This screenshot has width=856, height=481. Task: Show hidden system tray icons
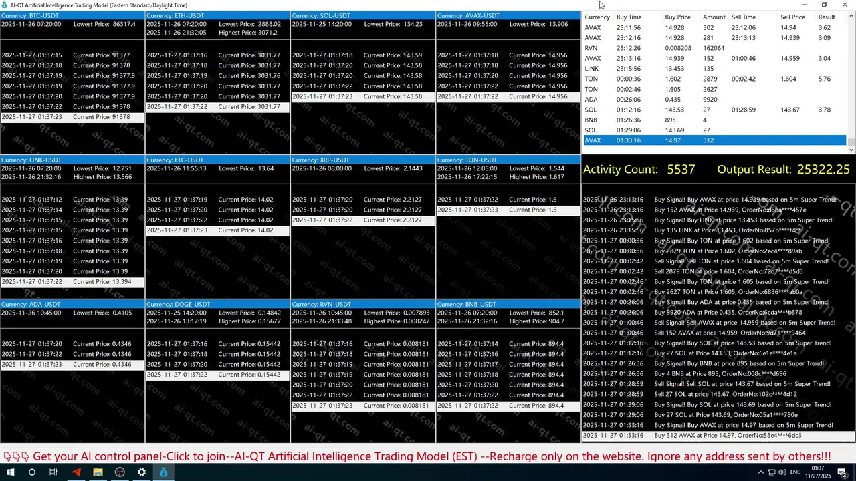[x=761, y=472]
